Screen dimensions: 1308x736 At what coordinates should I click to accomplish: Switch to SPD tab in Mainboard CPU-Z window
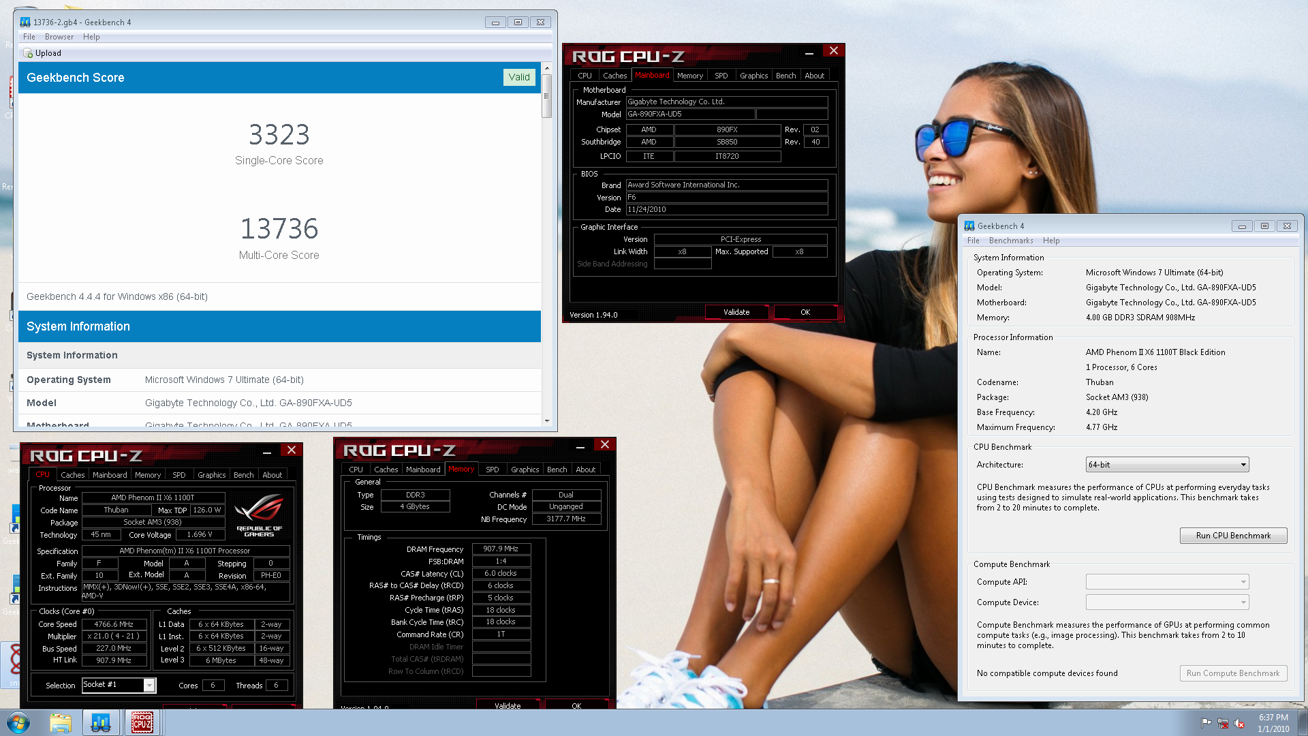pyautogui.click(x=721, y=76)
